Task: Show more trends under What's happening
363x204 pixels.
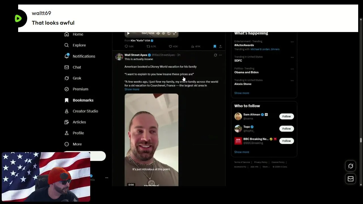Action: coord(242,93)
